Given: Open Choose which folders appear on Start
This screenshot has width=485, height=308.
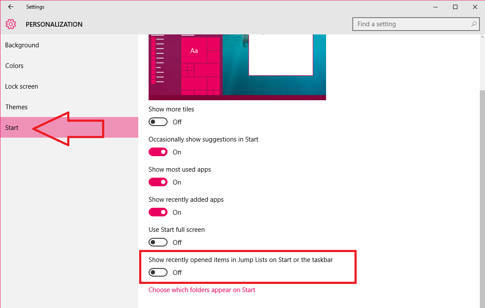Looking at the screenshot, I should (x=202, y=290).
